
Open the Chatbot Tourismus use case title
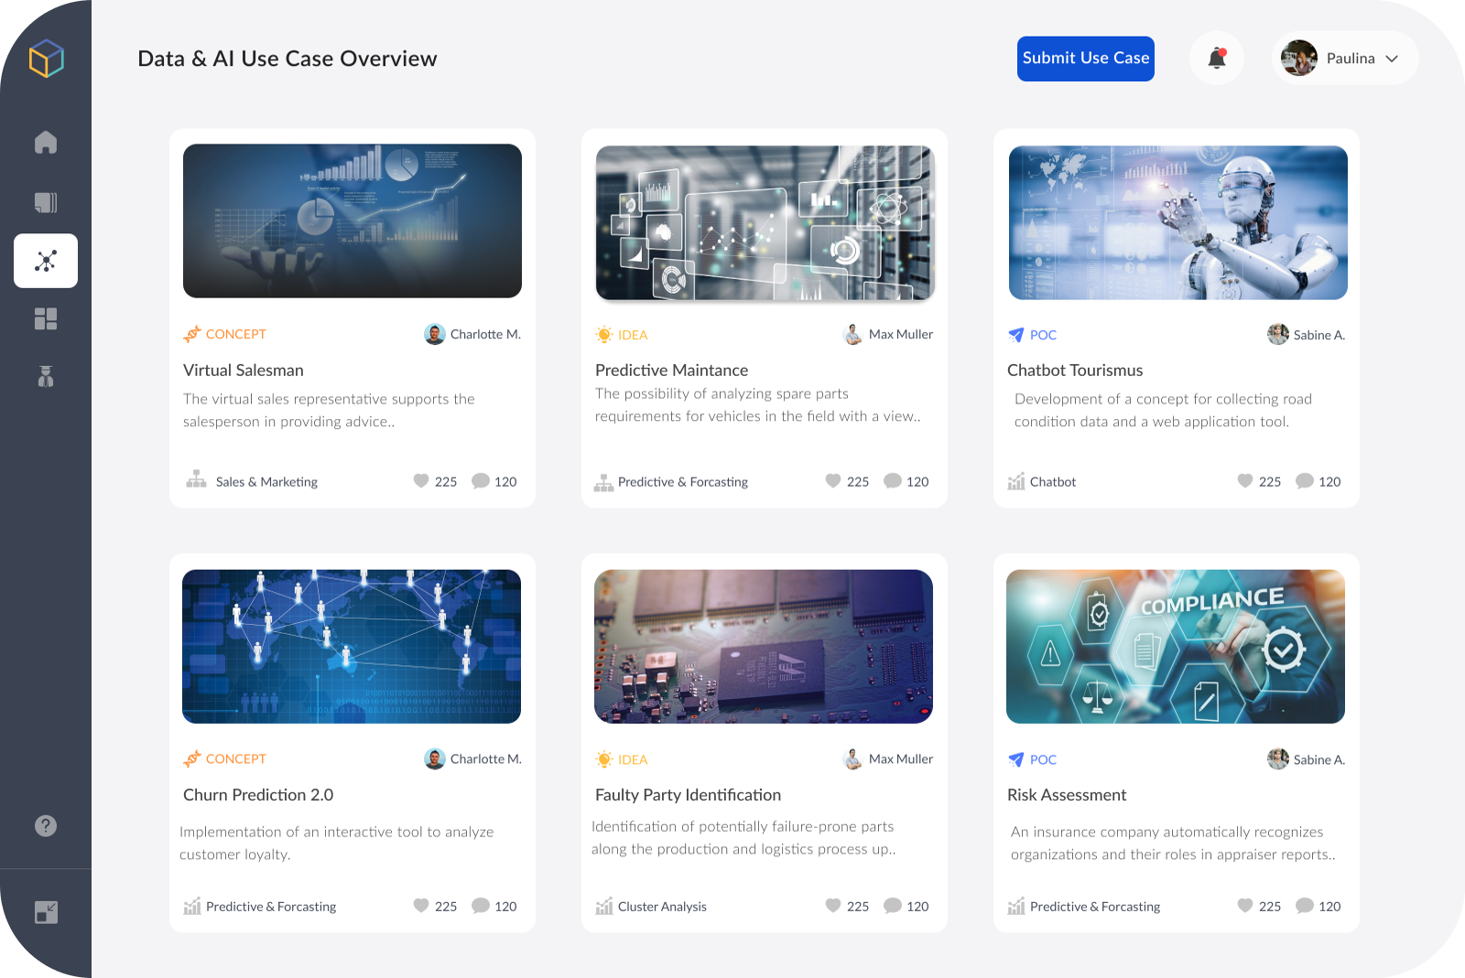[1075, 370]
